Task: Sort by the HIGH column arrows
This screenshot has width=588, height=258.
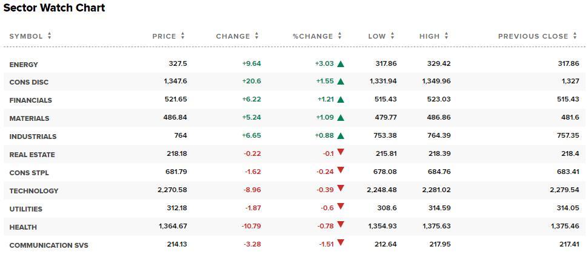Action: (x=447, y=36)
